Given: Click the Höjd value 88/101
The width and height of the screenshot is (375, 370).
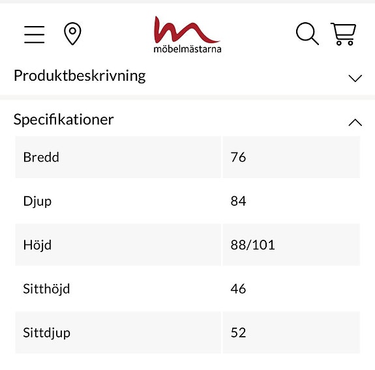Looking at the screenshot, I should pos(253,245).
